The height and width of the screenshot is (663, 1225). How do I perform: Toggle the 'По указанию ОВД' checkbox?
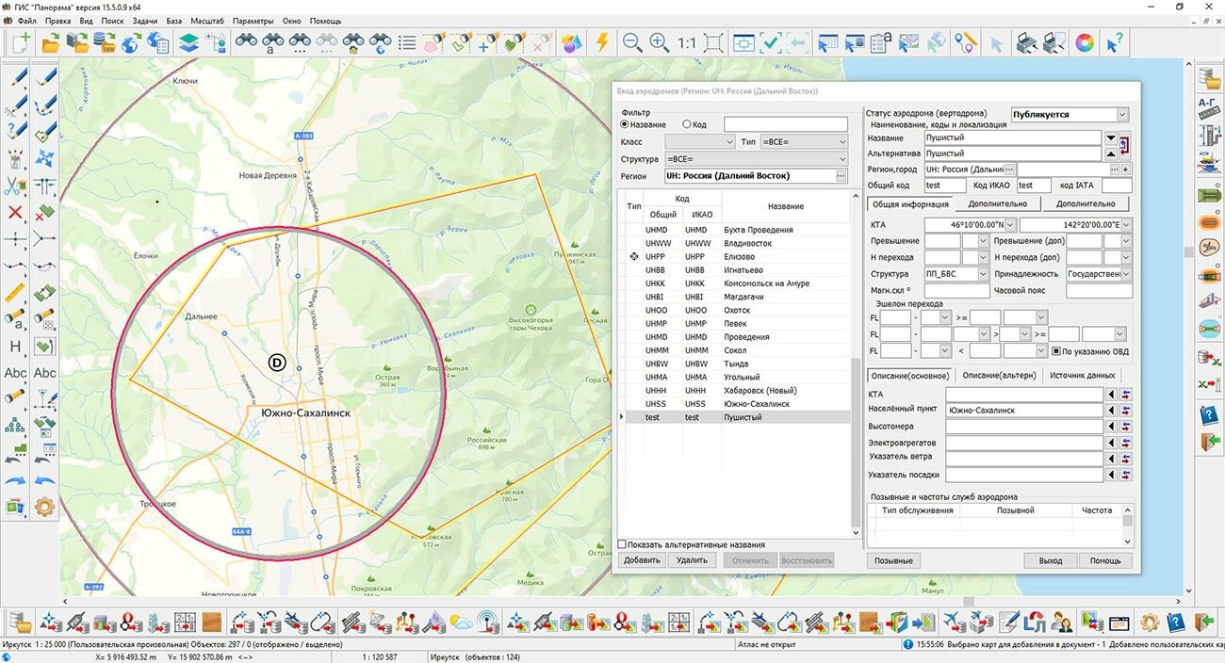click(1056, 351)
